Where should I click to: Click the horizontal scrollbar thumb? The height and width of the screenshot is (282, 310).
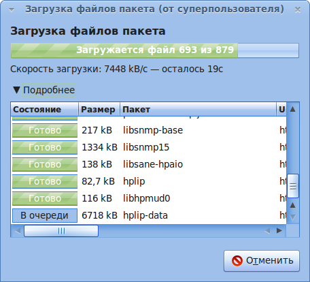61,231
